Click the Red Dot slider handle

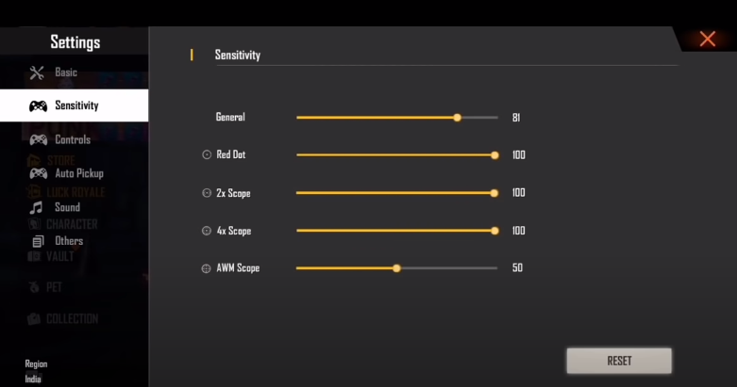pos(494,155)
